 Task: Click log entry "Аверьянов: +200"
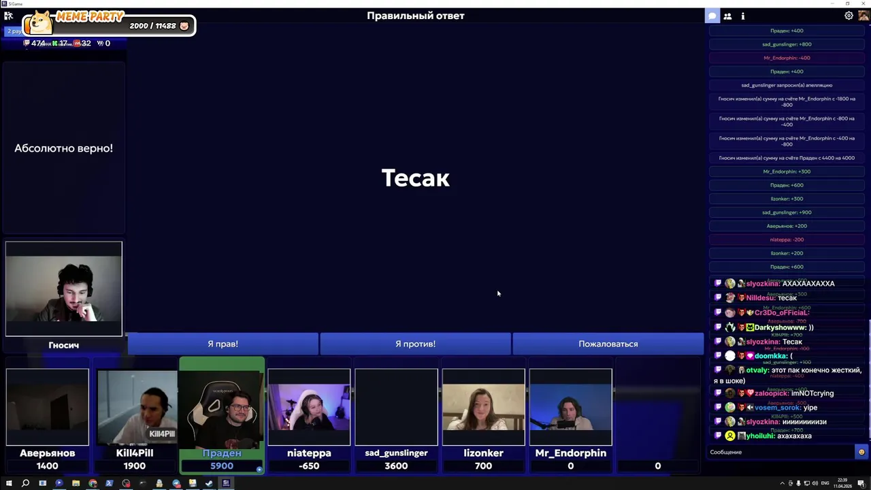click(x=787, y=226)
